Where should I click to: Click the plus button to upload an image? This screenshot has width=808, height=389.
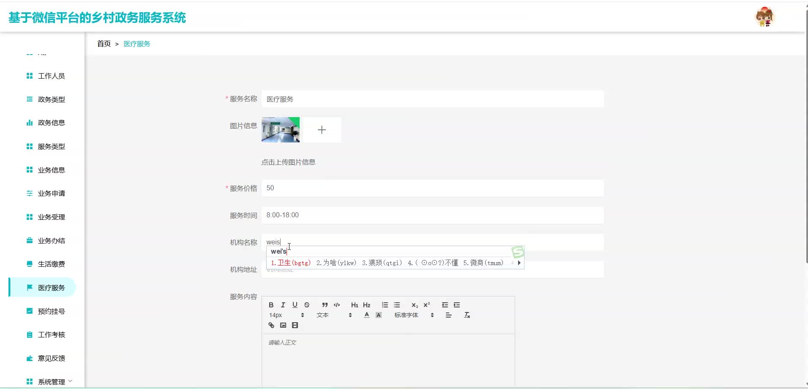322,130
